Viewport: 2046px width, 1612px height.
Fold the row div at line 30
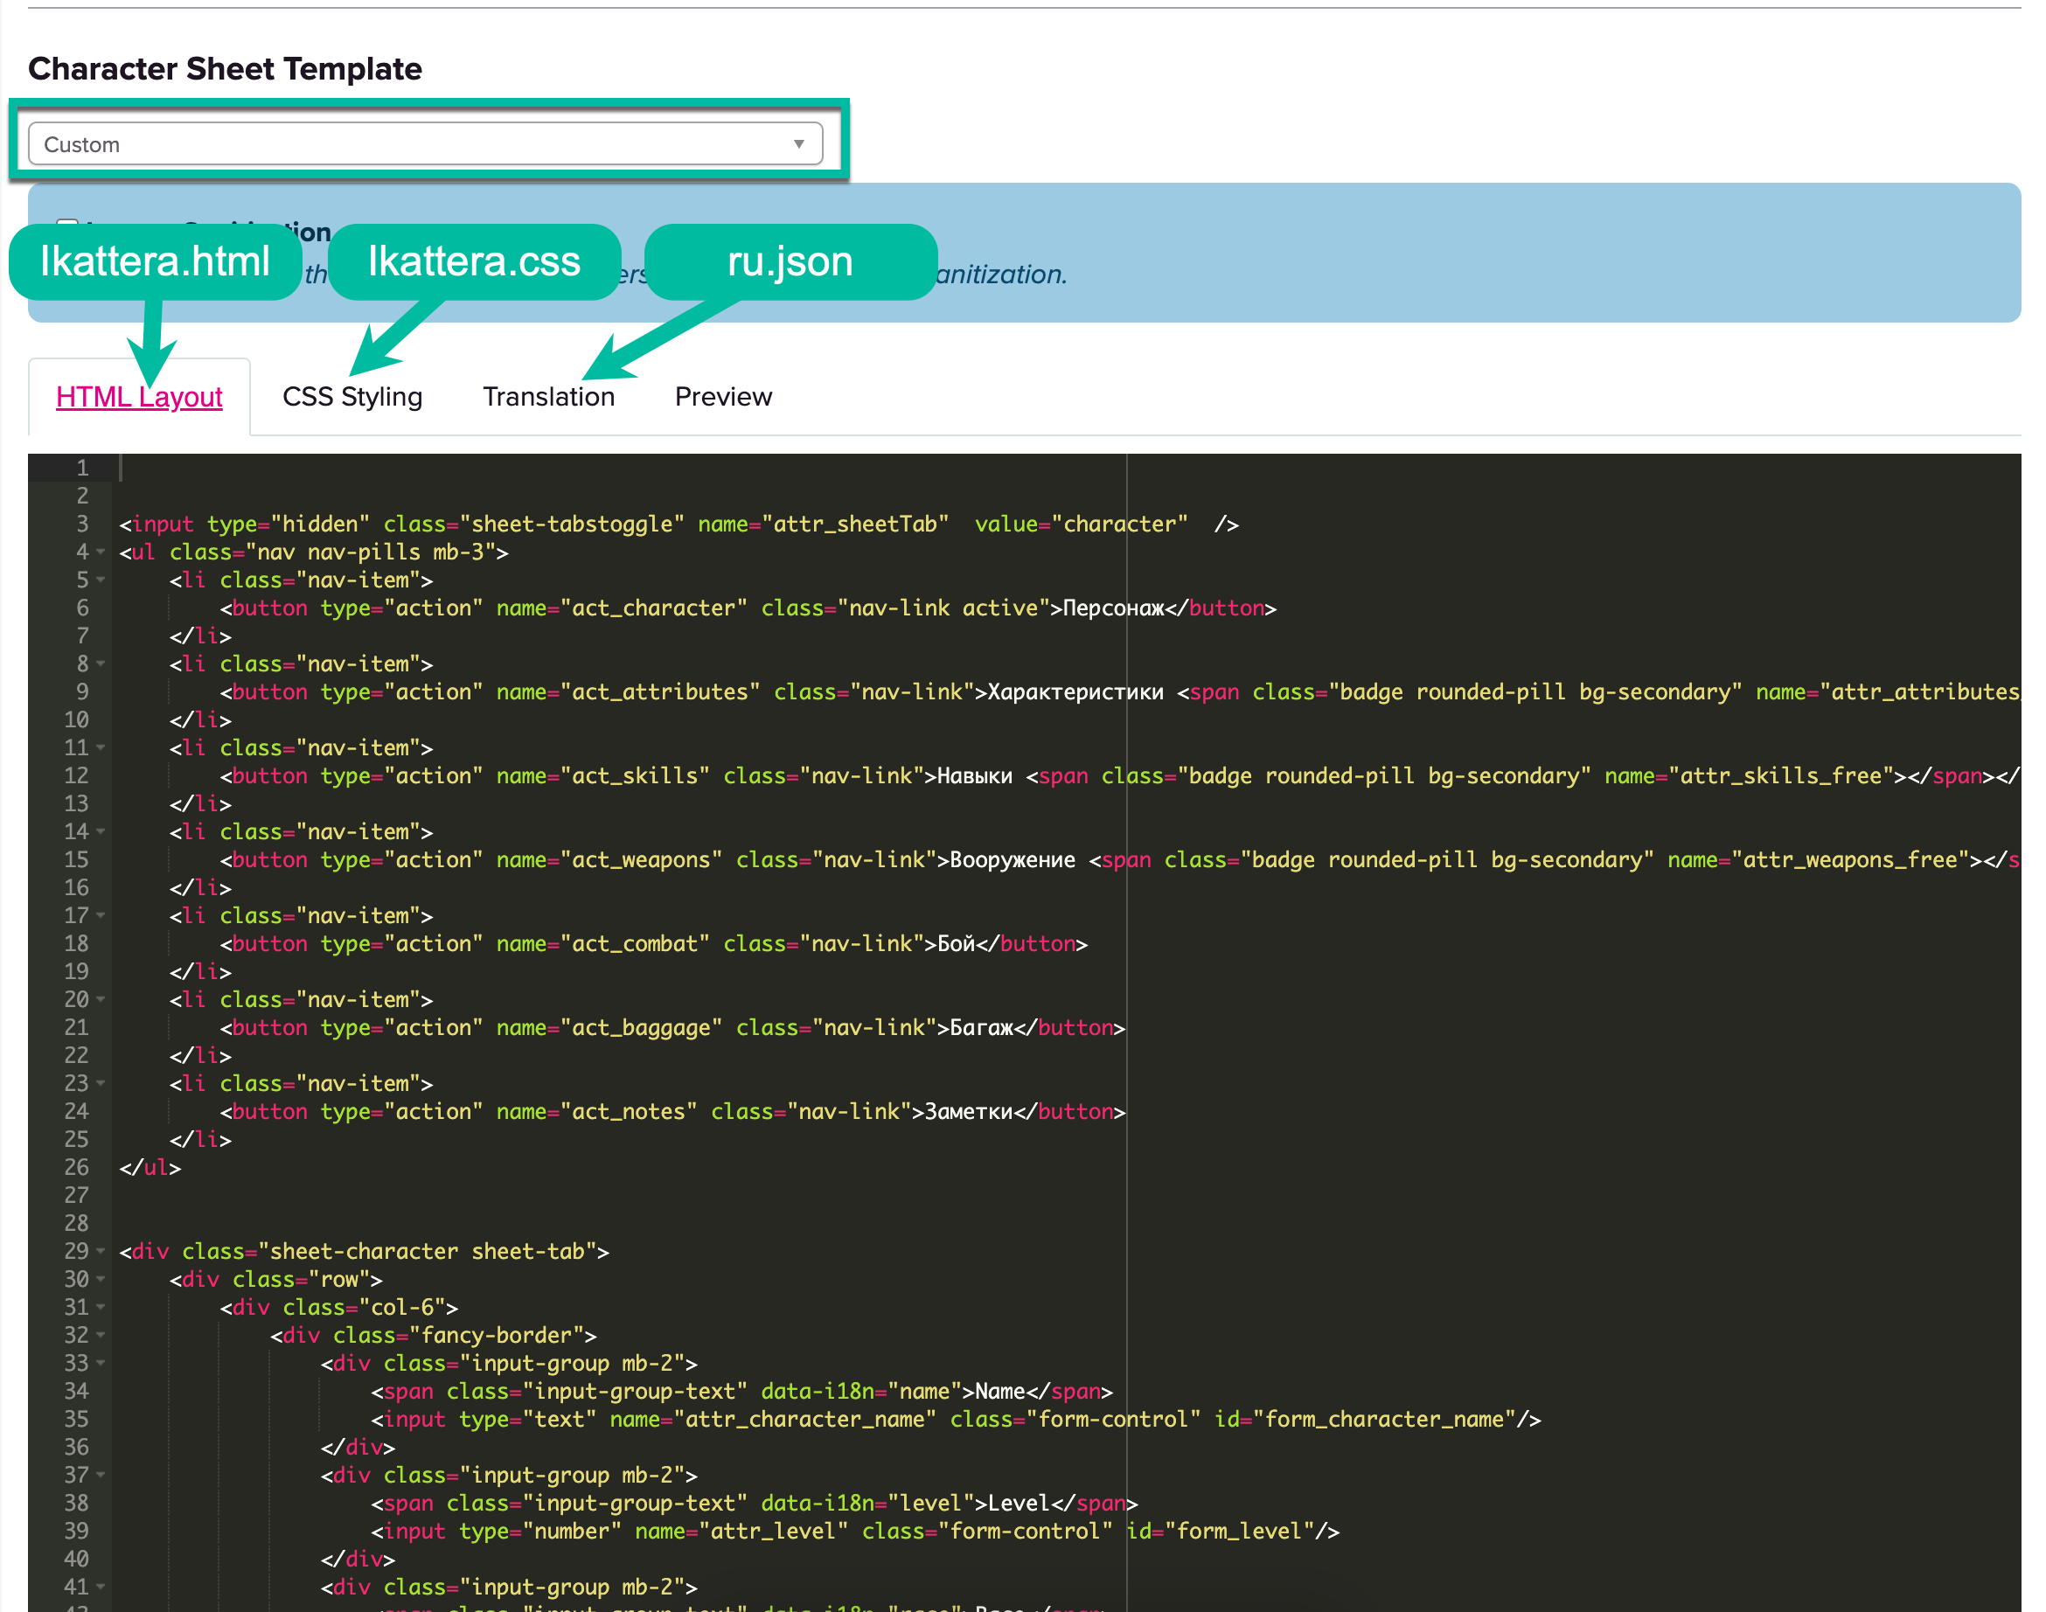pos(100,1279)
